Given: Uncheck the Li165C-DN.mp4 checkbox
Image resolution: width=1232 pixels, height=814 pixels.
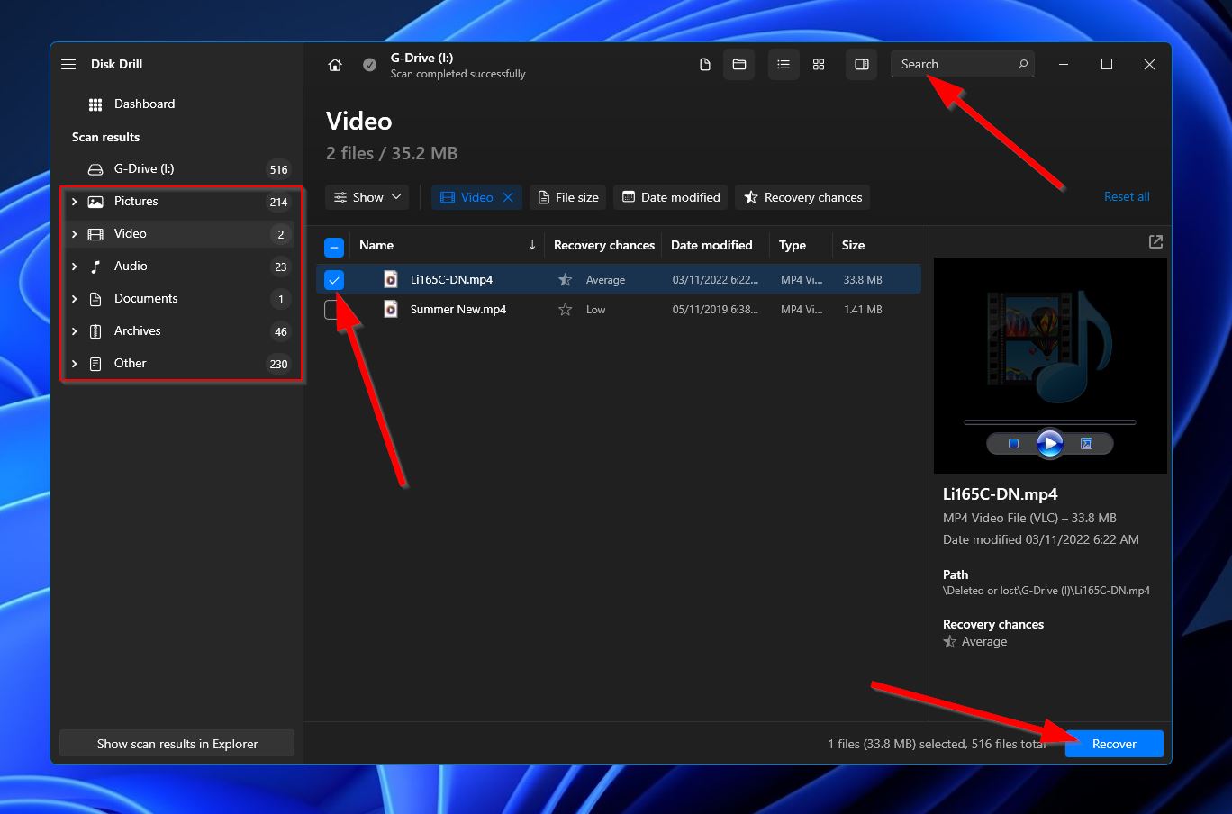Looking at the screenshot, I should point(334,280).
